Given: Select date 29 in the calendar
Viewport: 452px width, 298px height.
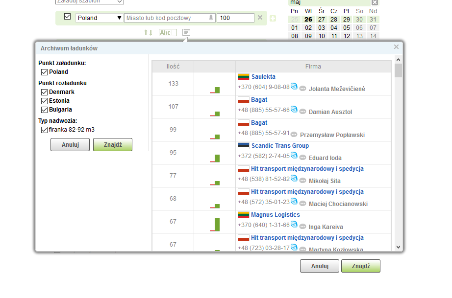Looking at the screenshot, I should pyautogui.click(x=347, y=19).
